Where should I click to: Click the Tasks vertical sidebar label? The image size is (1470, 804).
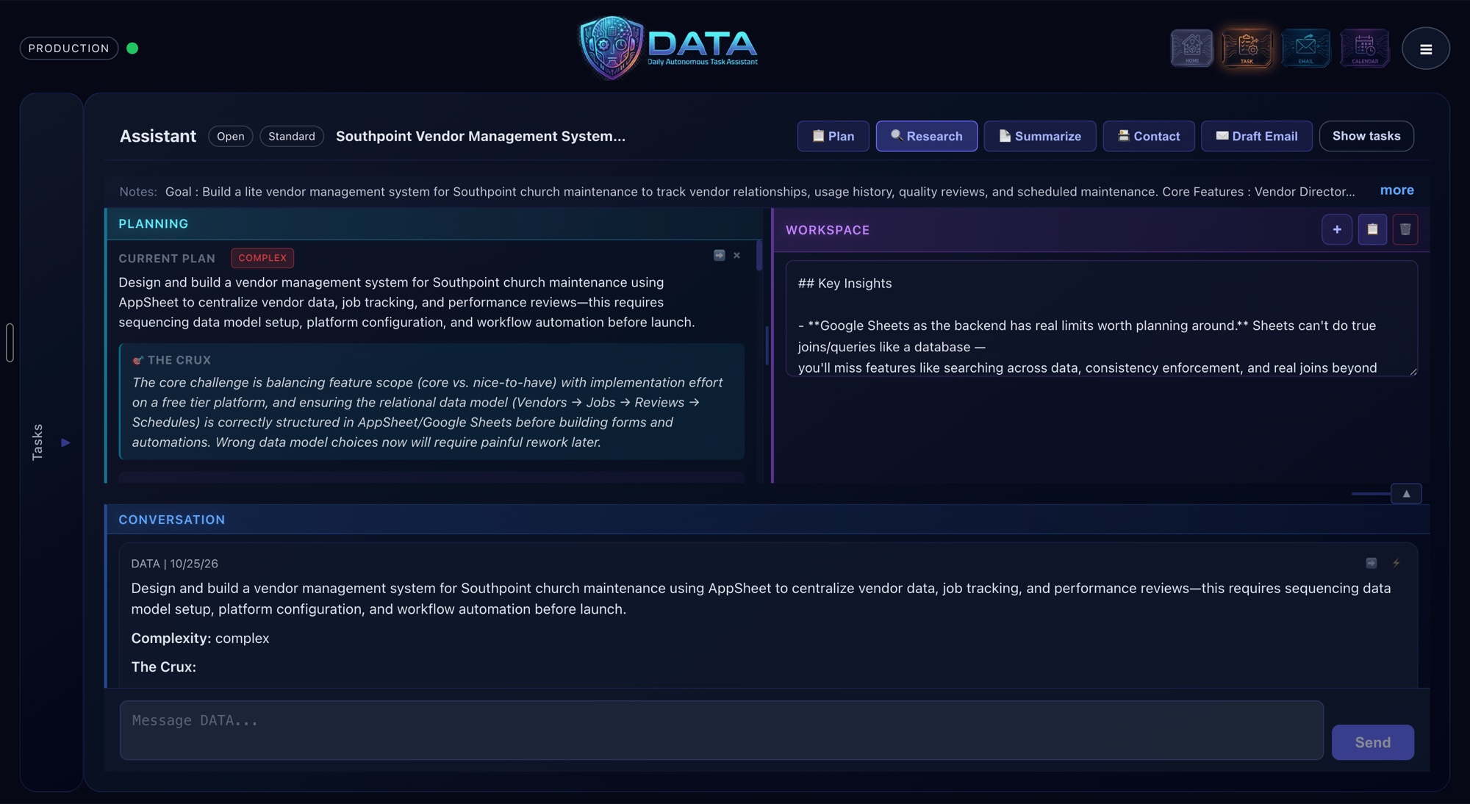coord(37,442)
